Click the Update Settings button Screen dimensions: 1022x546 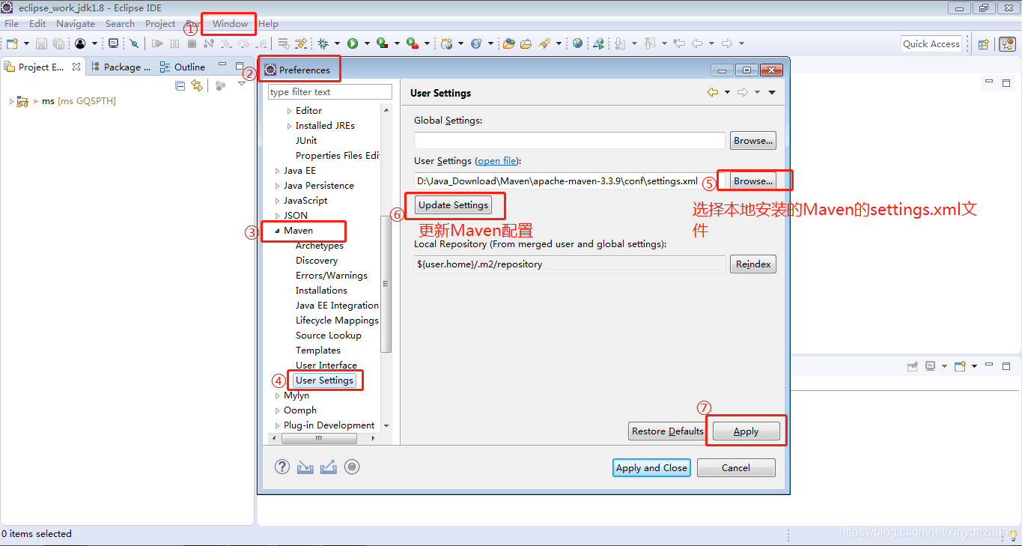(454, 205)
